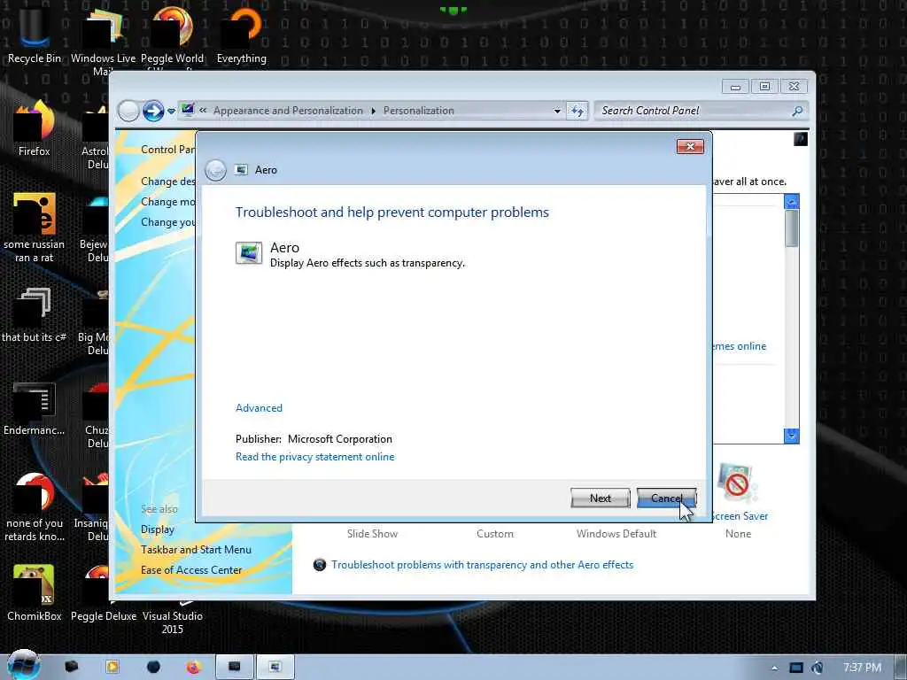The height and width of the screenshot is (680, 907).
Task: Click the taskbar Show desktop button
Action: [901, 668]
